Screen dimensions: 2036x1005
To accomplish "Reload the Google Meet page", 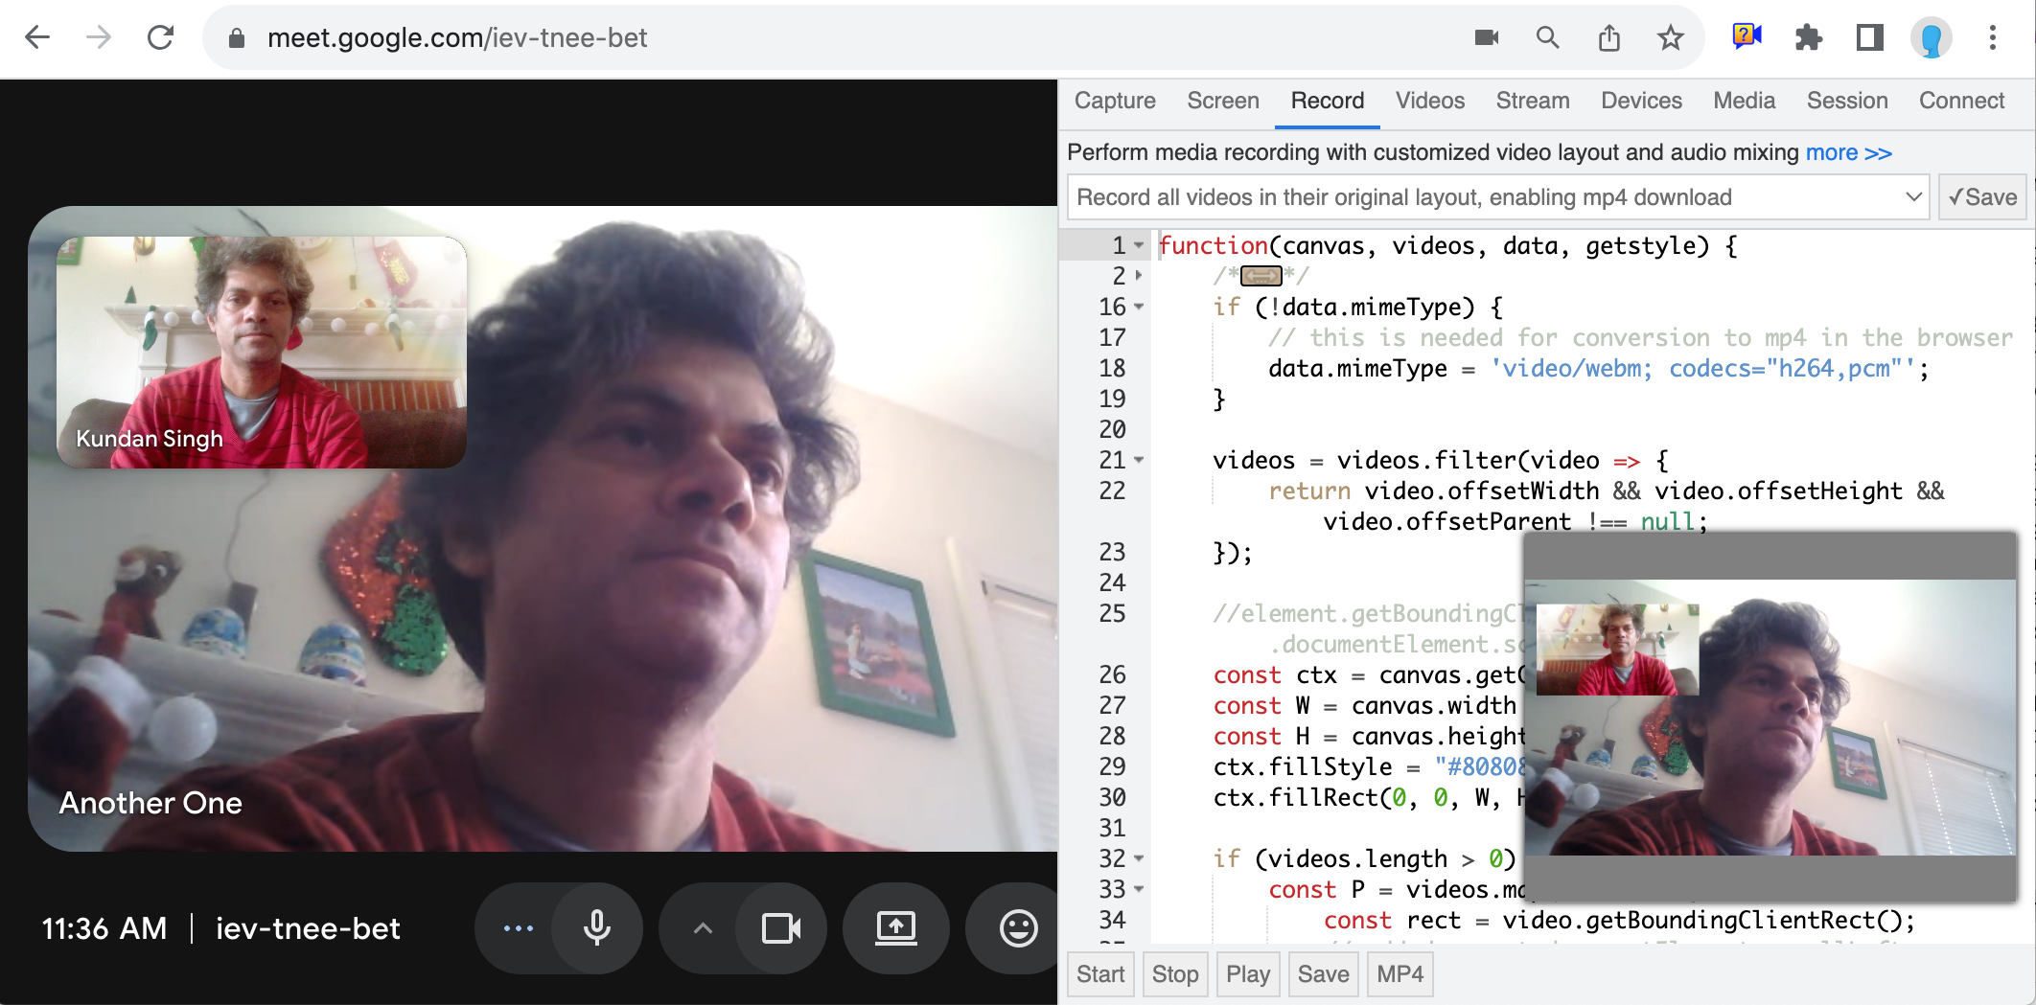I will point(160,38).
